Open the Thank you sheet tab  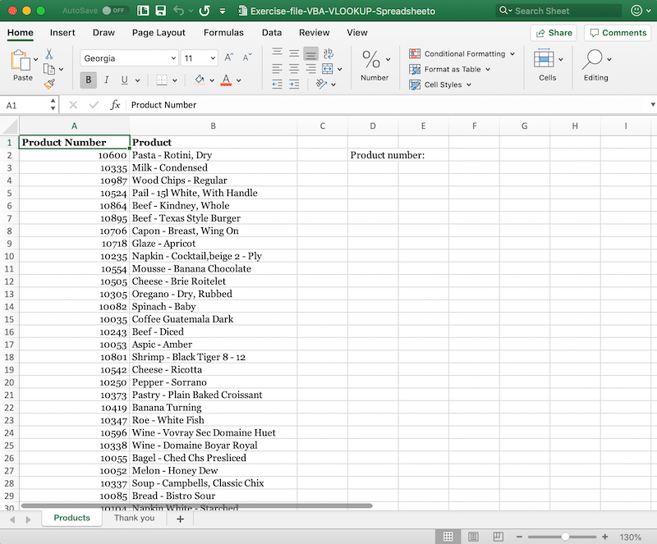134,518
